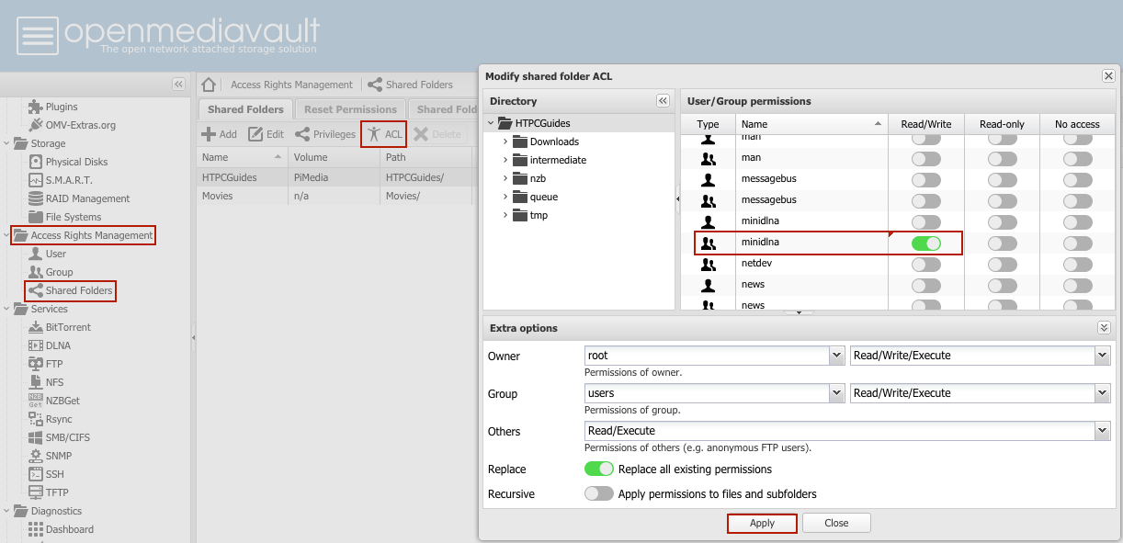Disable Read/Write for minidlna group

click(926, 243)
